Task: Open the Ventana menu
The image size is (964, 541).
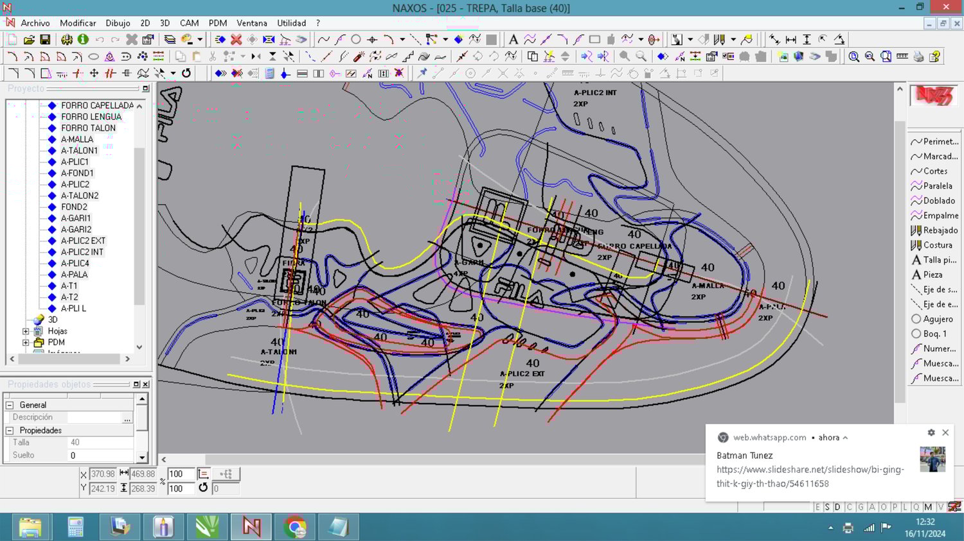Action: pos(252,23)
